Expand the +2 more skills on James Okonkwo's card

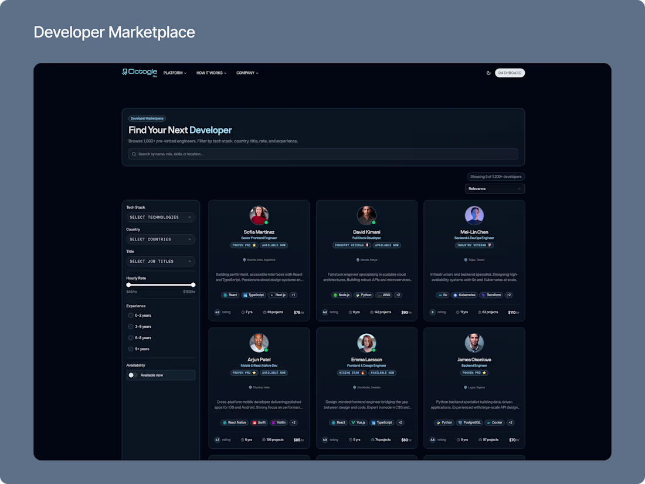[511, 422]
